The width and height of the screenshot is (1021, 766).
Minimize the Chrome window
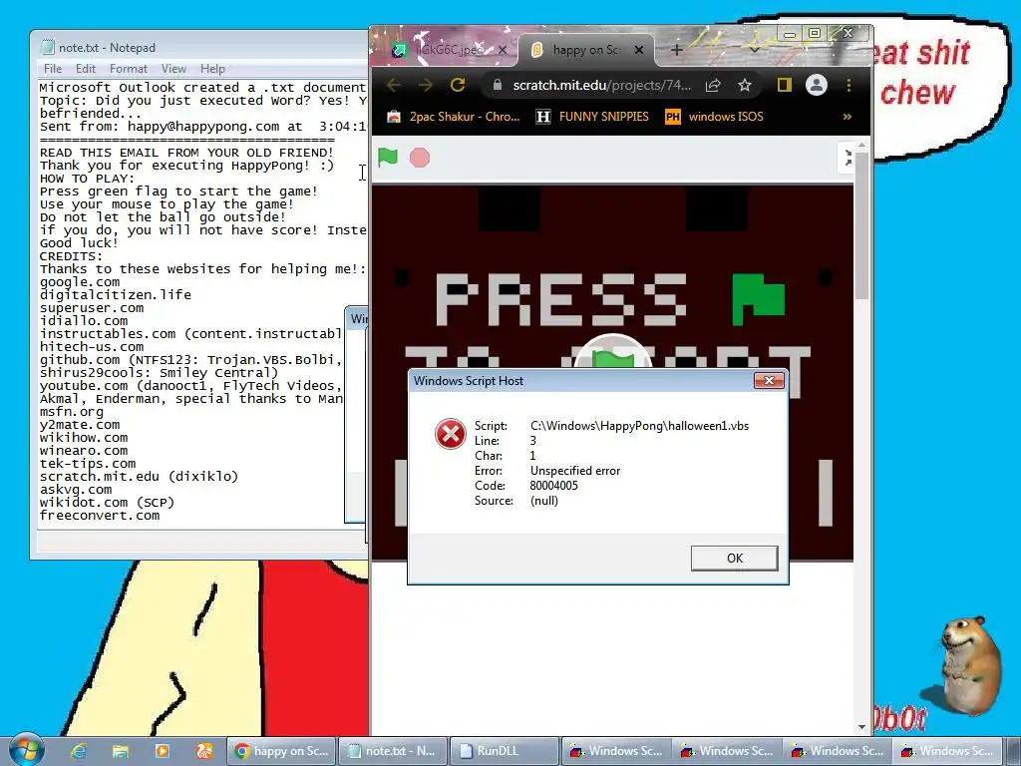pyautogui.click(x=790, y=33)
